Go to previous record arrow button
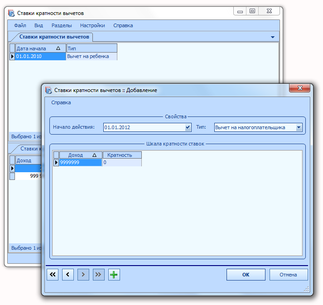The image size is (323, 305). click(x=68, y=275)
